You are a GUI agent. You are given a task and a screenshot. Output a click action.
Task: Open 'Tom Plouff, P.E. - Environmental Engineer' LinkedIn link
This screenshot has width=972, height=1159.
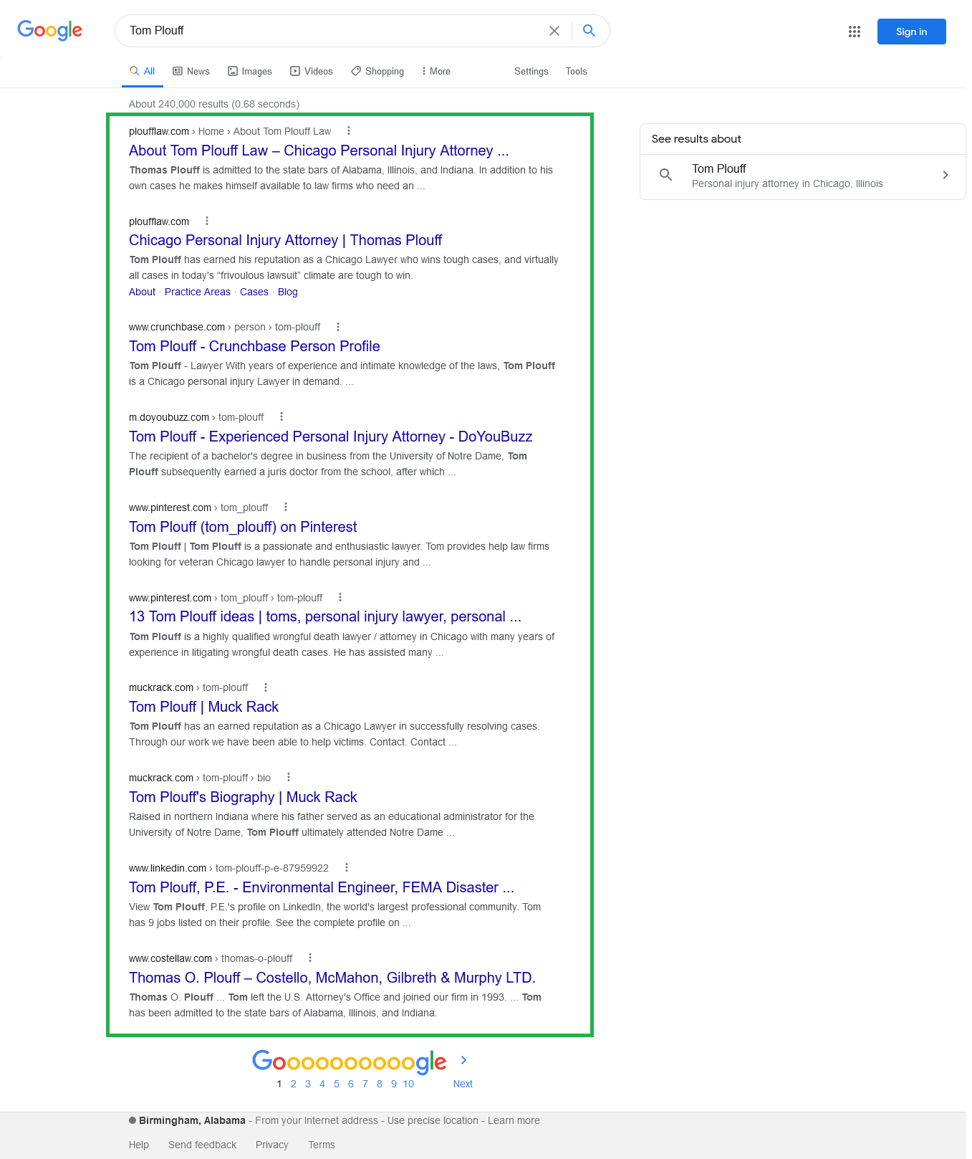322,887
